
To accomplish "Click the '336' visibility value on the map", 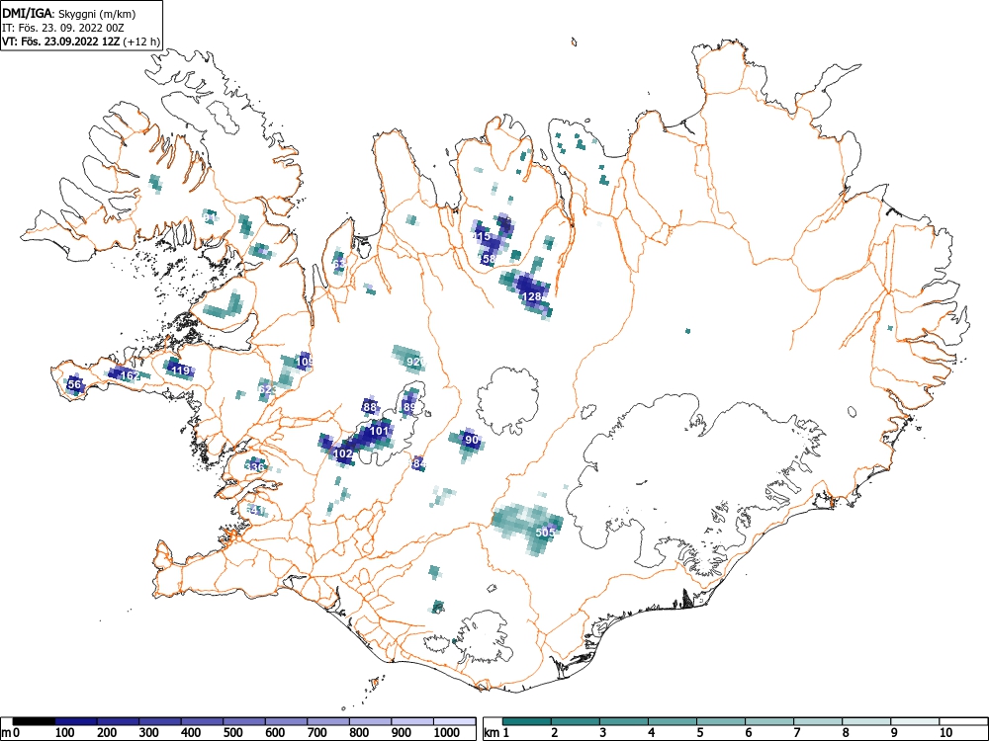I will (x=255, y=467).
